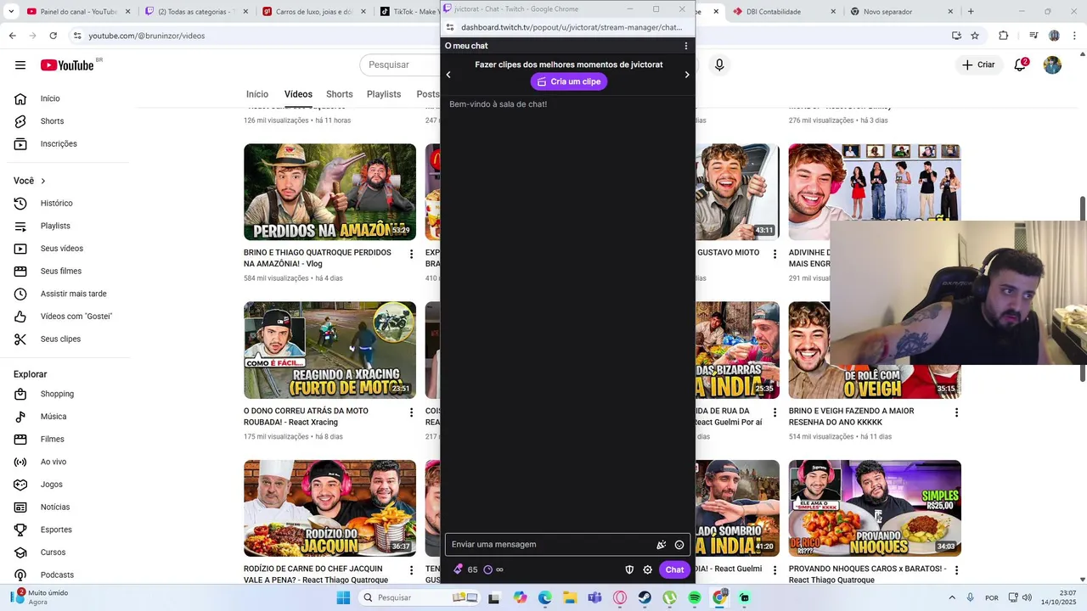The height and width of the screenshot is (611, 1087).
Task: Open the Windows Start menu
Action: click(x=343, y=597)
